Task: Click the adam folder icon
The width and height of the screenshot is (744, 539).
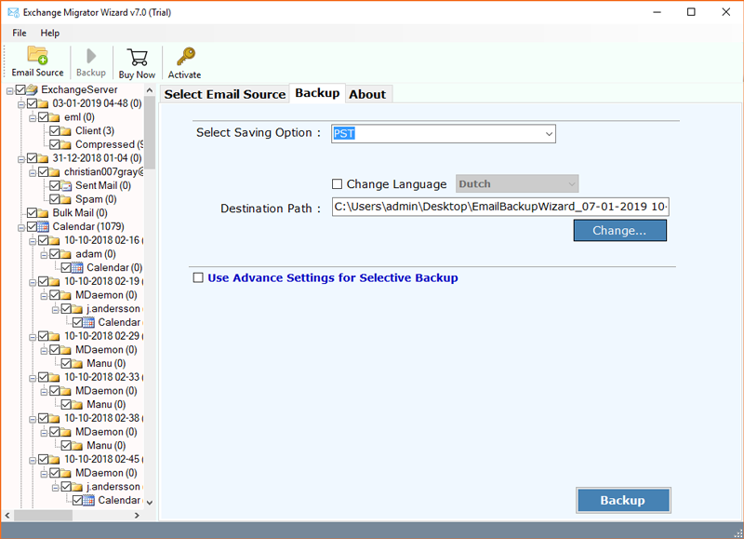Action: tap(66, 254)
